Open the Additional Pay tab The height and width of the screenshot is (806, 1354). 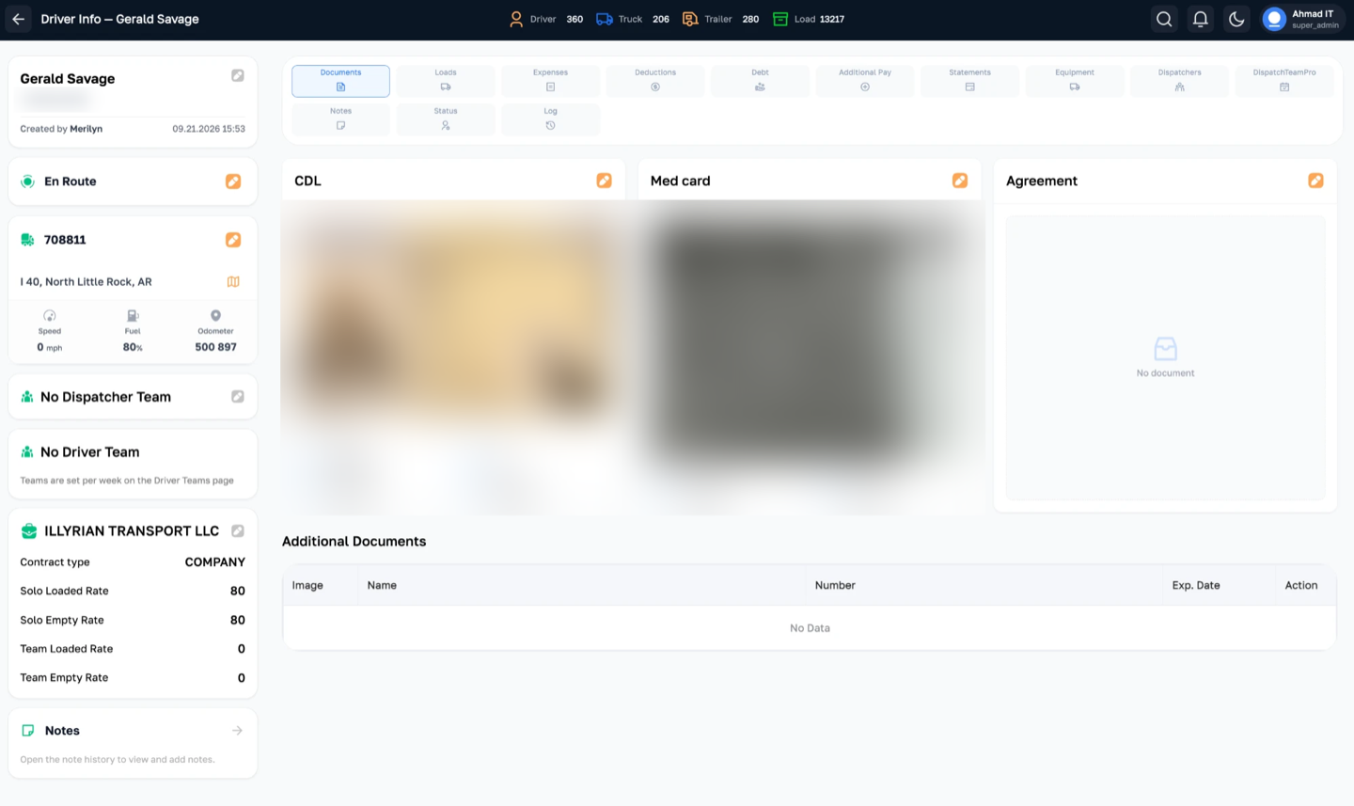[x=865, y=81]
